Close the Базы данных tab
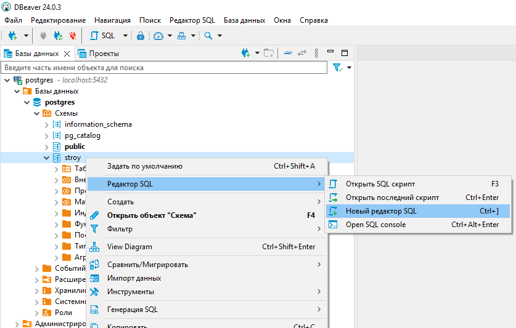The image size is (516, 328). pyautogui.click(x=67, y=54)
